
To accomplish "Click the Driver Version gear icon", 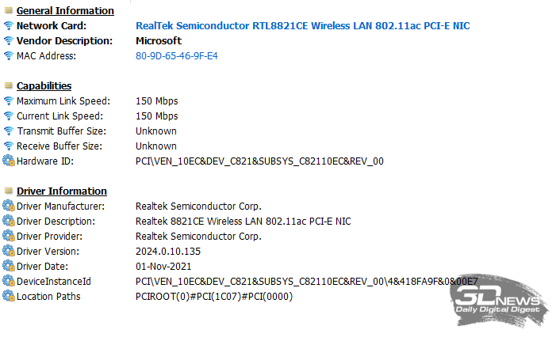I will tap(9, 252).
